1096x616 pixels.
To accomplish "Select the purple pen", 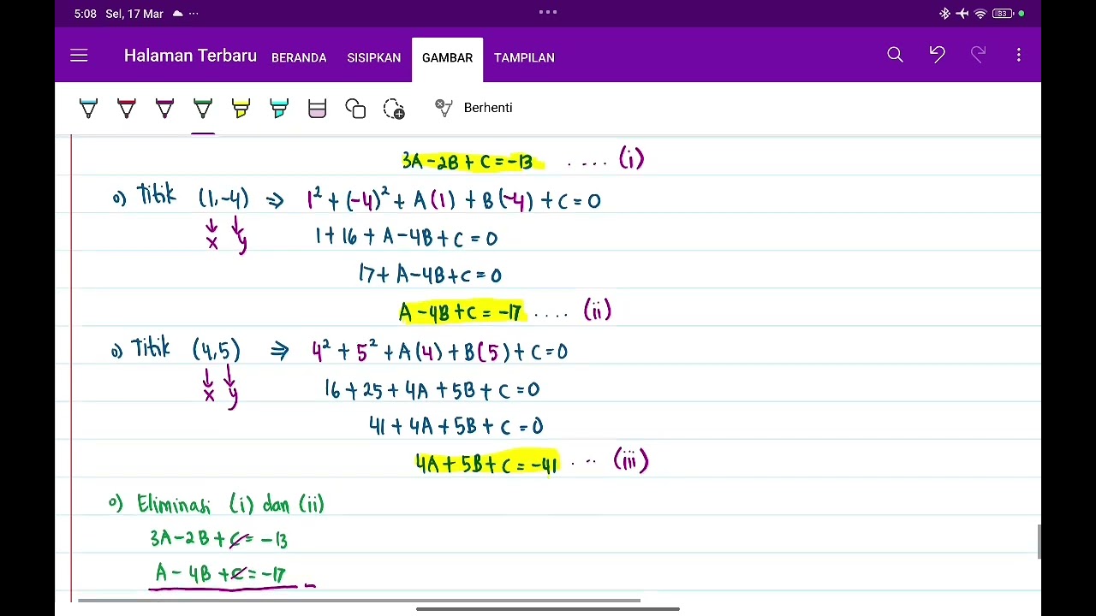I will (164, 109).
